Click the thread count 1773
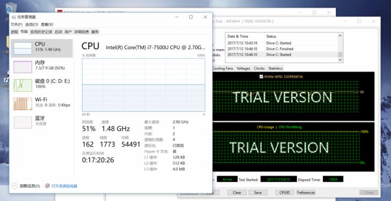Image resolution: width=391 pixels, height=201 pixels. (108, 144)
